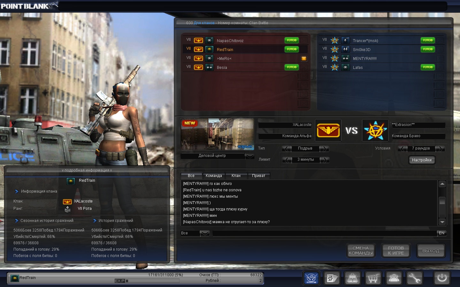The image size is (460, 287).
Task: Toggle Lafas ready status
Action: pyautogui.click(x=428, y=67)
